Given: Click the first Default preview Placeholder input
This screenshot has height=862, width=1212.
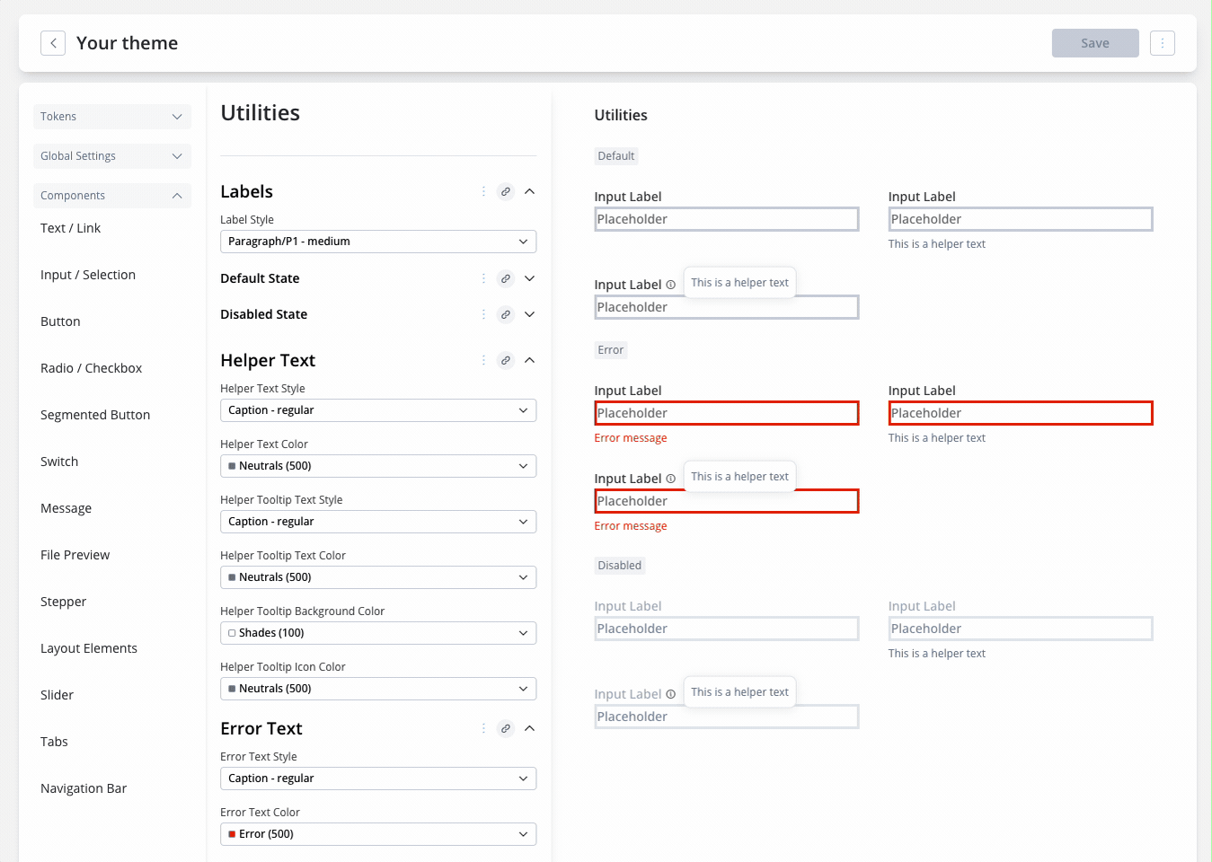Looking at the screenshot, I should click(726, 219).
